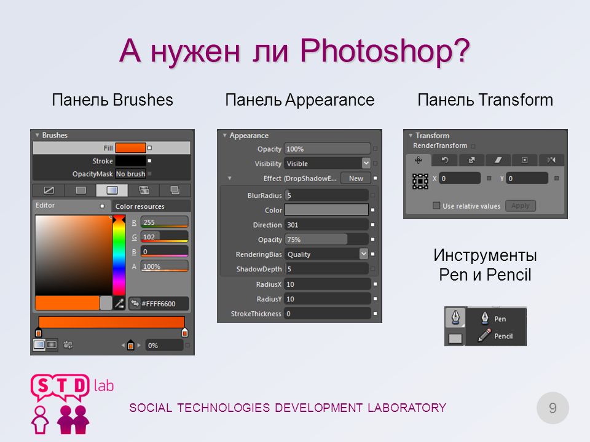Click the large orange current color swatch

tap(68, 303)
